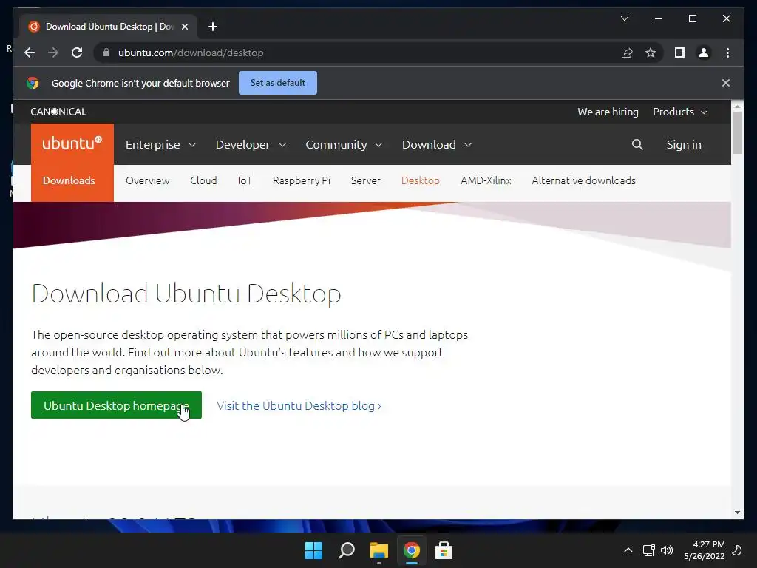Viewport: 757px width, 568px height.
Task: Open the side panel icon in Chrome toolbar
Action: pyautogui.click(x=680, y=53)
